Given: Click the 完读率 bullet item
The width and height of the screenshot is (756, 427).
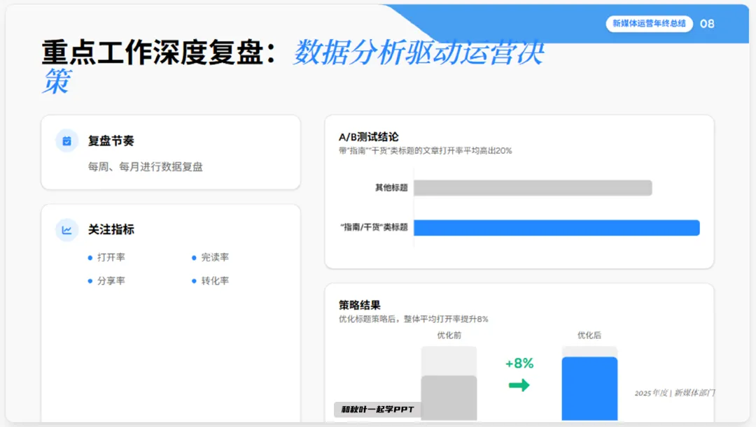Looking at the screenshot, I should pyautogui.click(x=211, y=258).
